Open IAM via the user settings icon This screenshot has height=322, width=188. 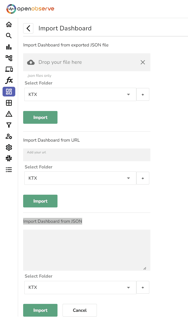tap(9, 137)
